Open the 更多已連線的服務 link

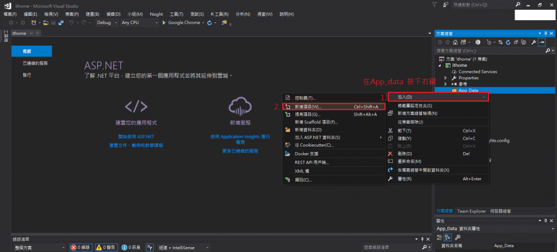tap(240, 151)
